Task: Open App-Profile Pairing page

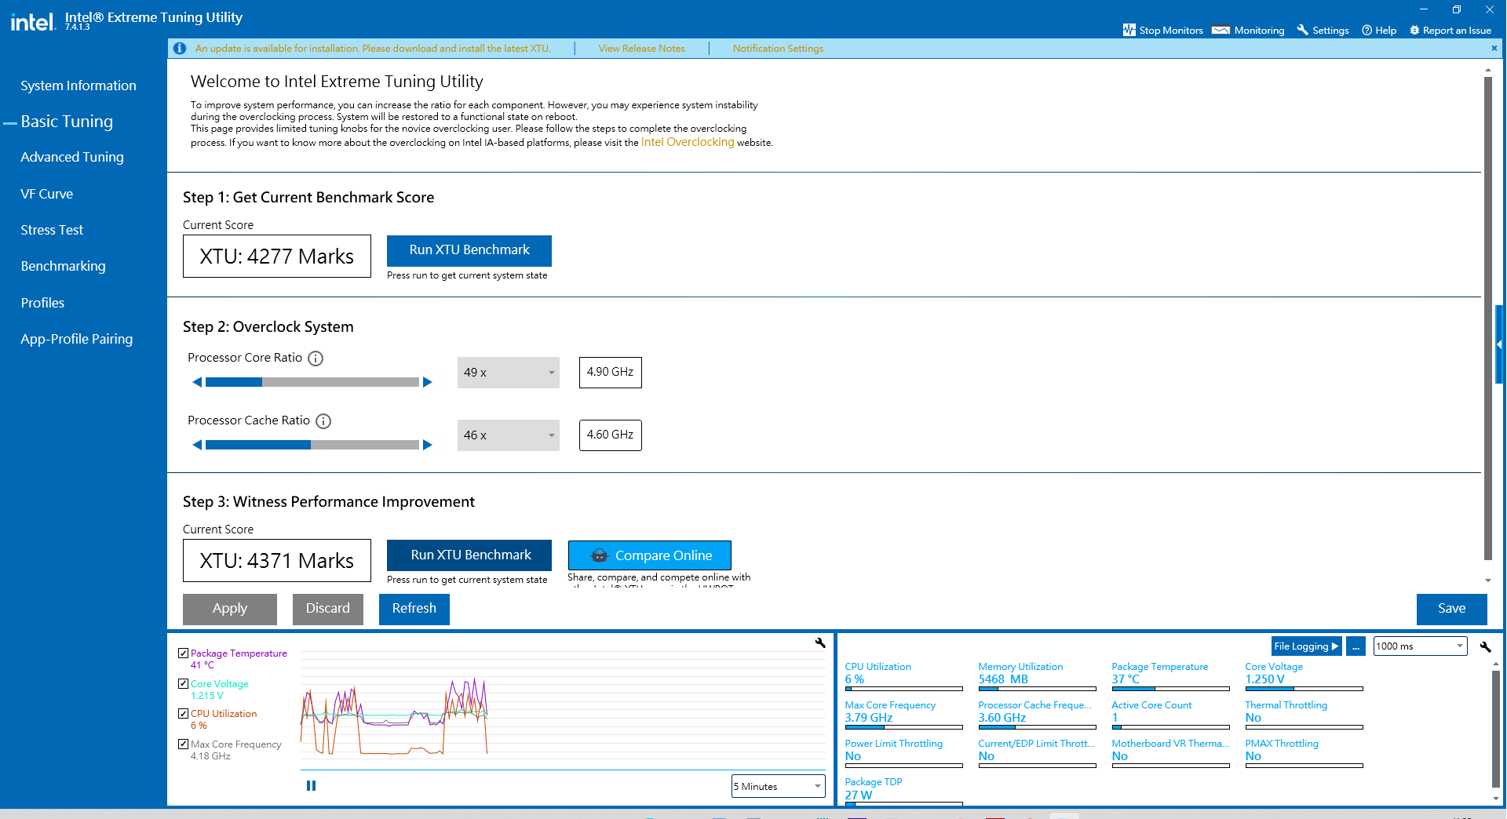Action: tap(77, 339)
